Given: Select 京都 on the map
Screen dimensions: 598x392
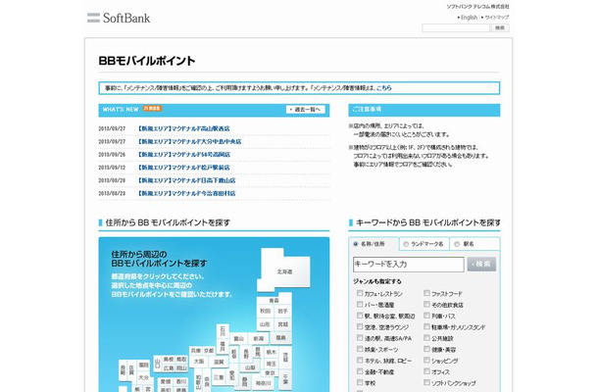Looking at the screenshot, I should 209,350.
